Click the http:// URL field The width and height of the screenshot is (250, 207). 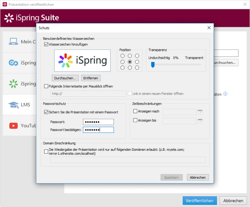point(88,94)
